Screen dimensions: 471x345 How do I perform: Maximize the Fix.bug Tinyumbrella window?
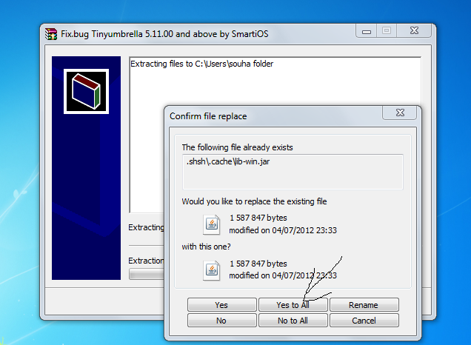387,31
